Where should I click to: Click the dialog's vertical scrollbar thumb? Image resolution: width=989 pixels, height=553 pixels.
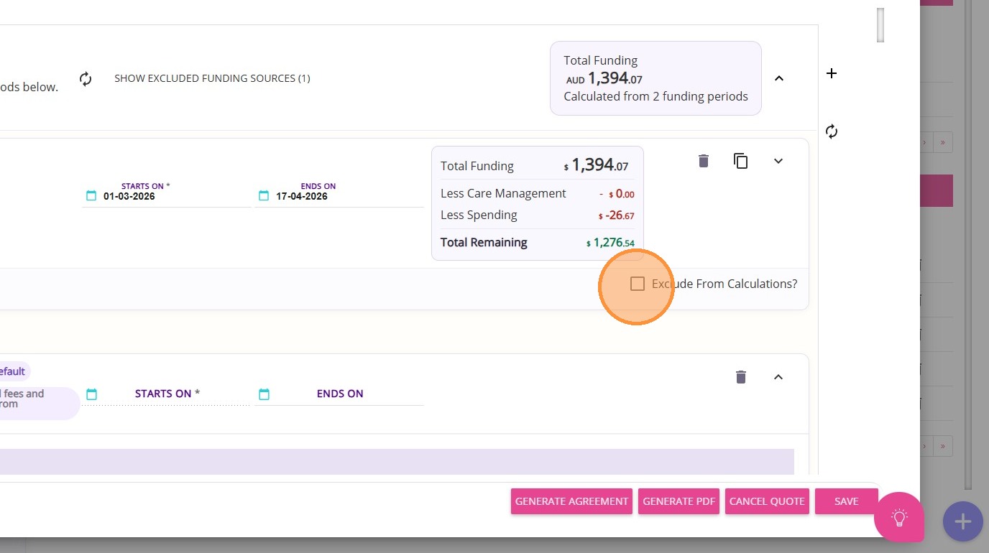pyautogui.click(x=880, y=25)
